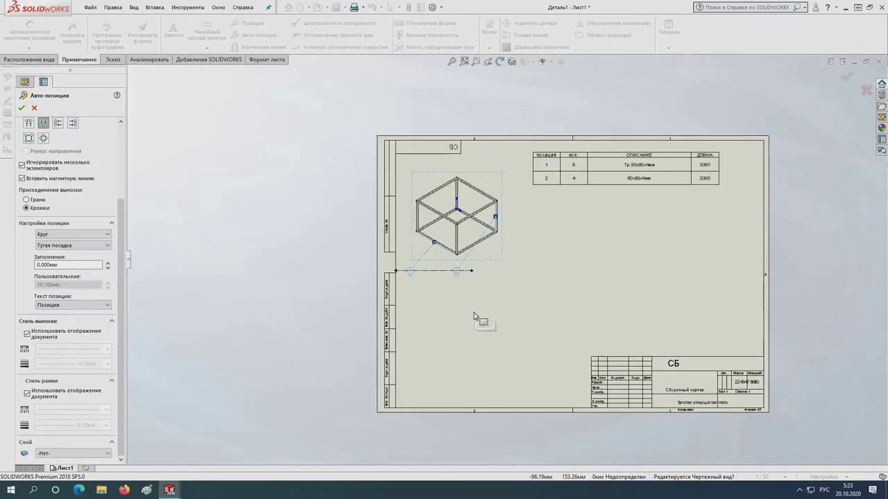This screenshot has width=888, height=499.
Task: Select the first balloon layout pattern icon
Action: (x=28, y=123)
